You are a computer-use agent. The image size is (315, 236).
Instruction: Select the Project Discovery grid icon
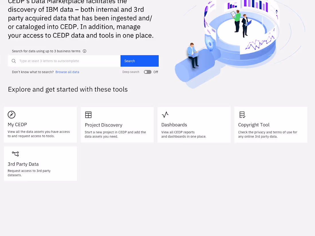(x=88, y=114)
